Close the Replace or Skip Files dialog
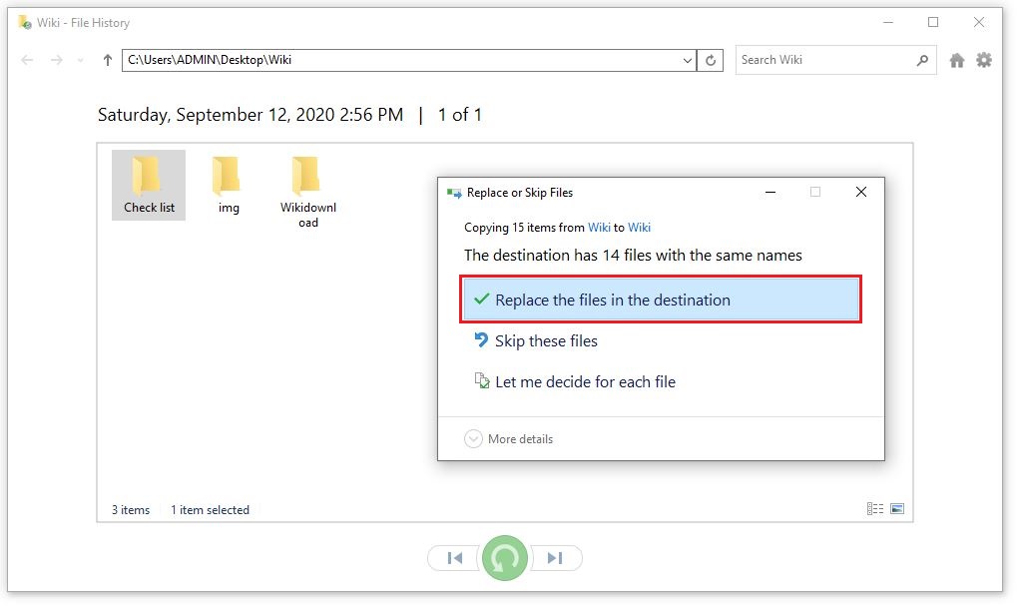This screenshot has height=606, width=1022. [x=861, y=192]
